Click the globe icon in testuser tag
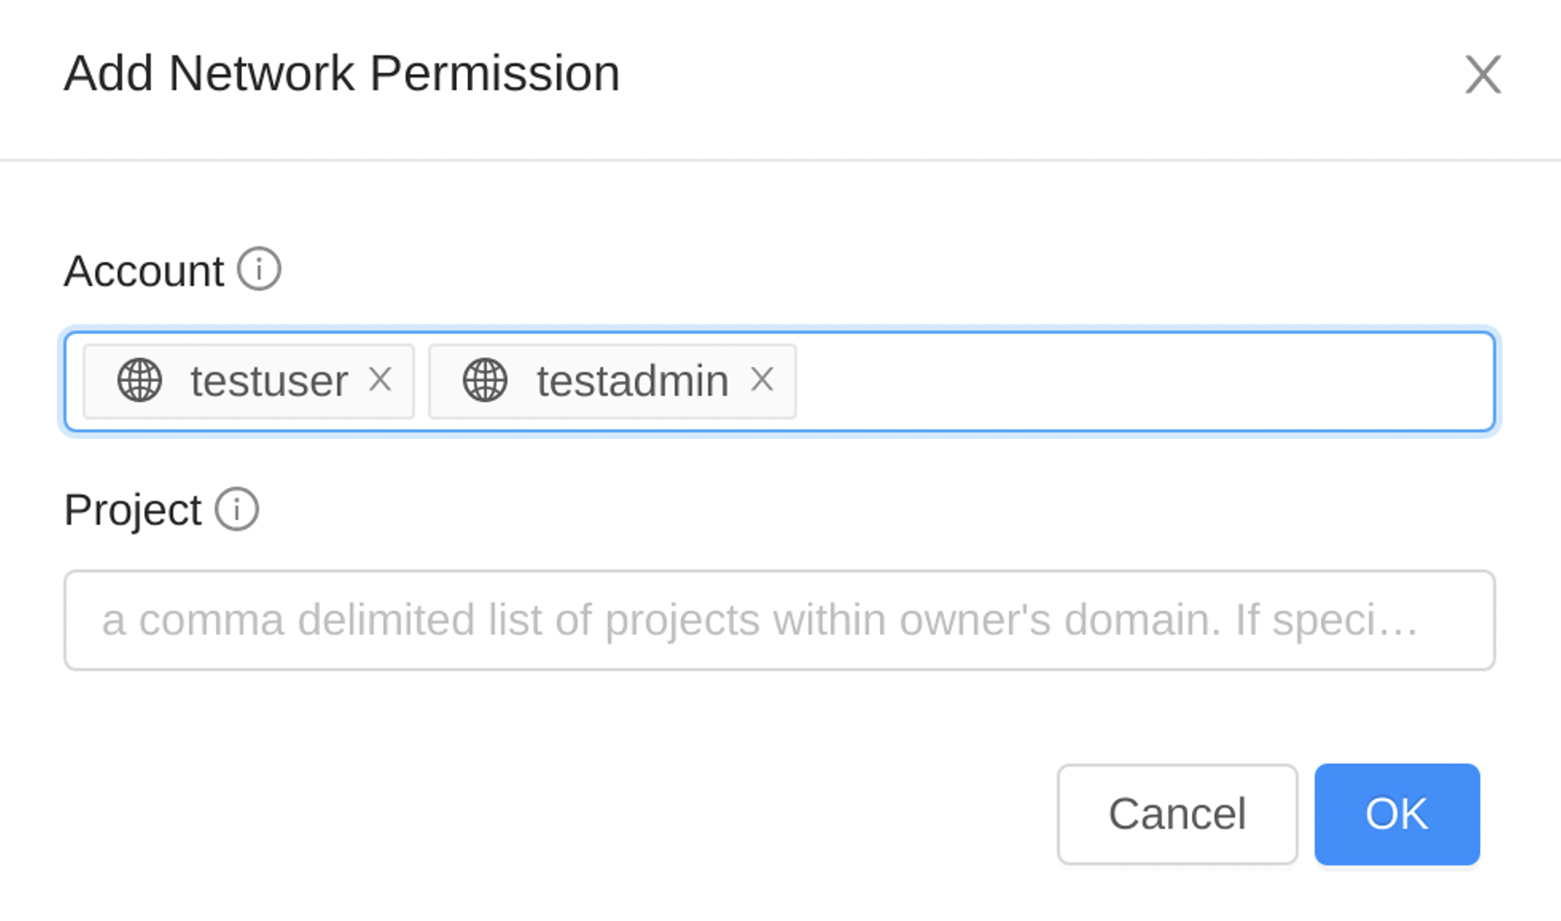Viewport: 1561px width, 921px height. tap(140, 381)
